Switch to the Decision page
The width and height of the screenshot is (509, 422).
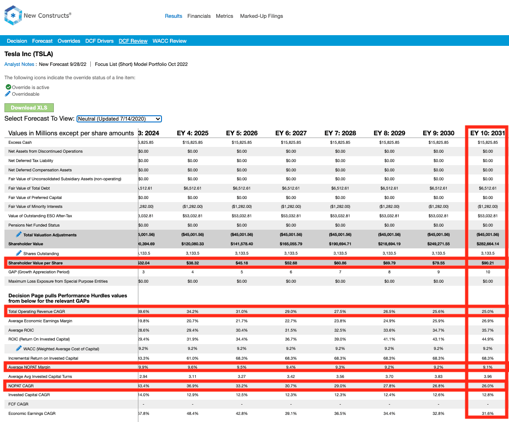[x=17, y=41]
